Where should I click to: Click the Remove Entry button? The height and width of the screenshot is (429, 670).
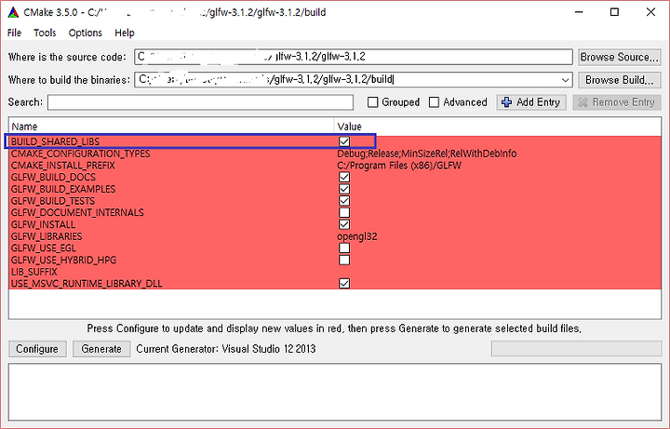click(617, 102)
